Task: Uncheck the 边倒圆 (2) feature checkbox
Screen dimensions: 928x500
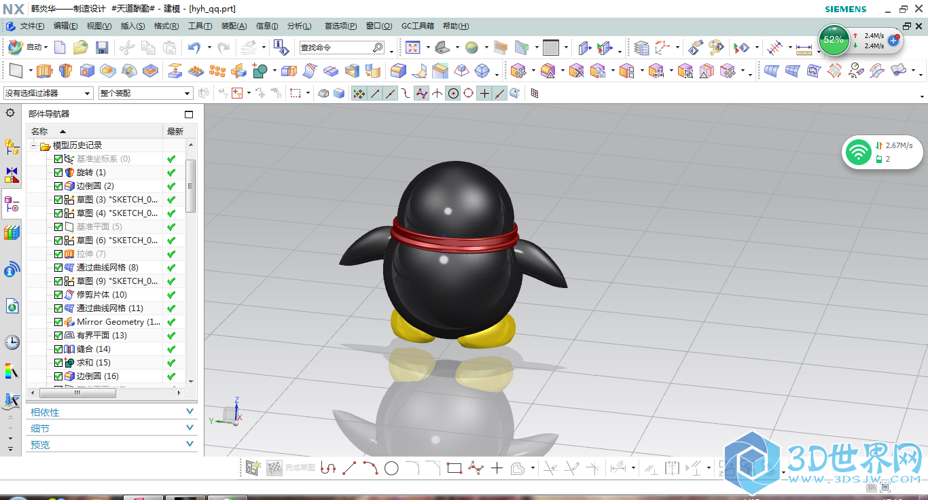Action: [58, 186]
